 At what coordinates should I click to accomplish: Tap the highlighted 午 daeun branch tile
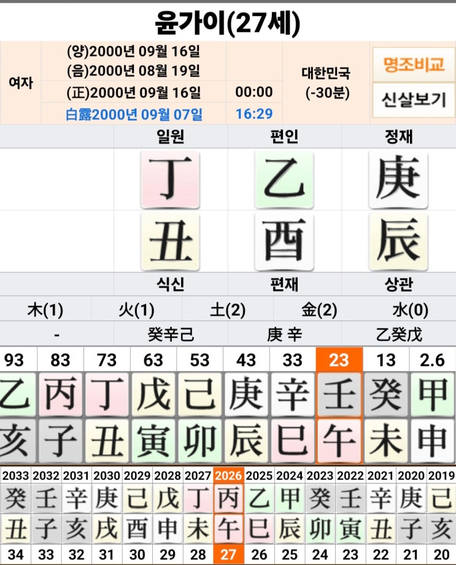[x=339, y=440]
